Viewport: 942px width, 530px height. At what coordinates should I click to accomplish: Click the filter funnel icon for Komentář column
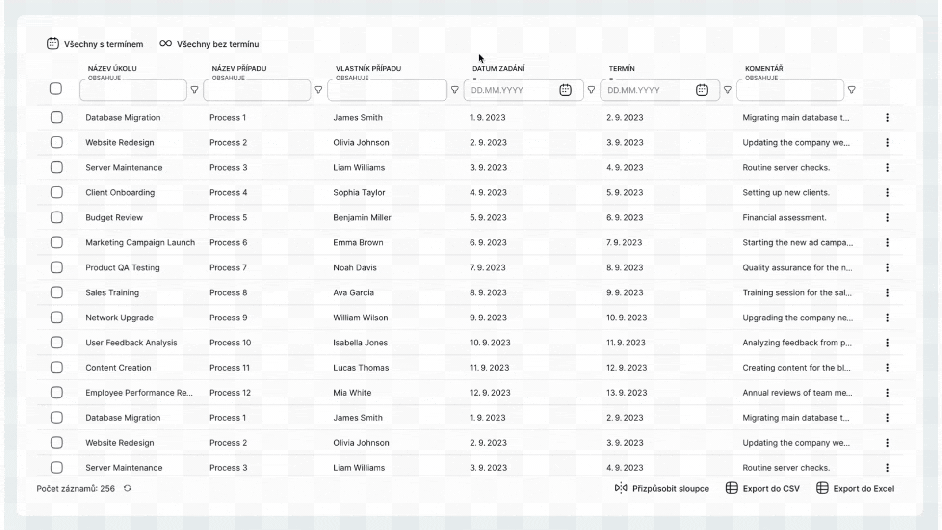(852, 90)
